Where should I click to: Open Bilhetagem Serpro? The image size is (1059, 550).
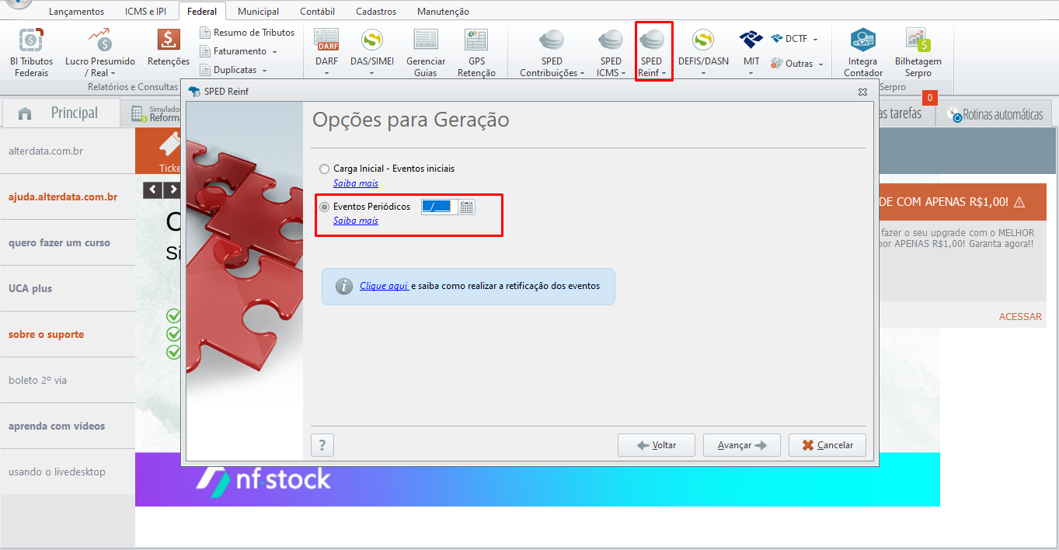click(918, 52)
